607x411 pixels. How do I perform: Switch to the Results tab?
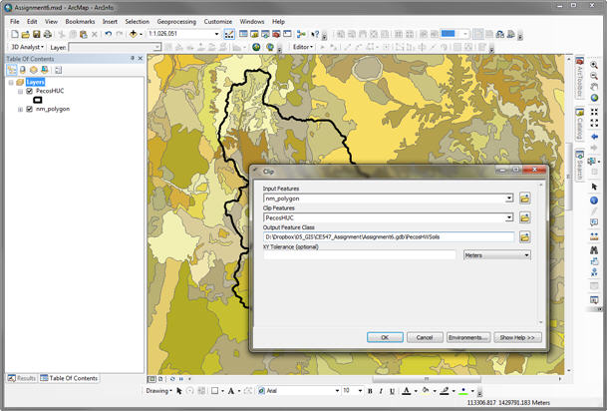[x=22, y=378]
